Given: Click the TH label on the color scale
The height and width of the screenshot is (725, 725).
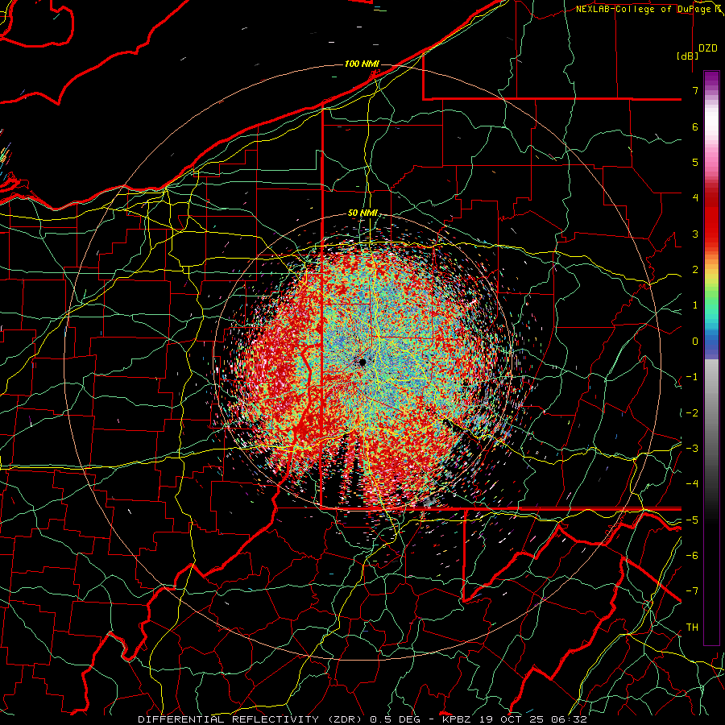Looking at the screenshot, I should 692,627.
